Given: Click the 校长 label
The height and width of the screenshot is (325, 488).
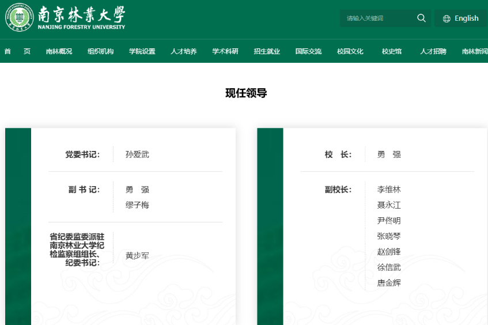Looking at the screenshot, I should (x=338, y=154).
